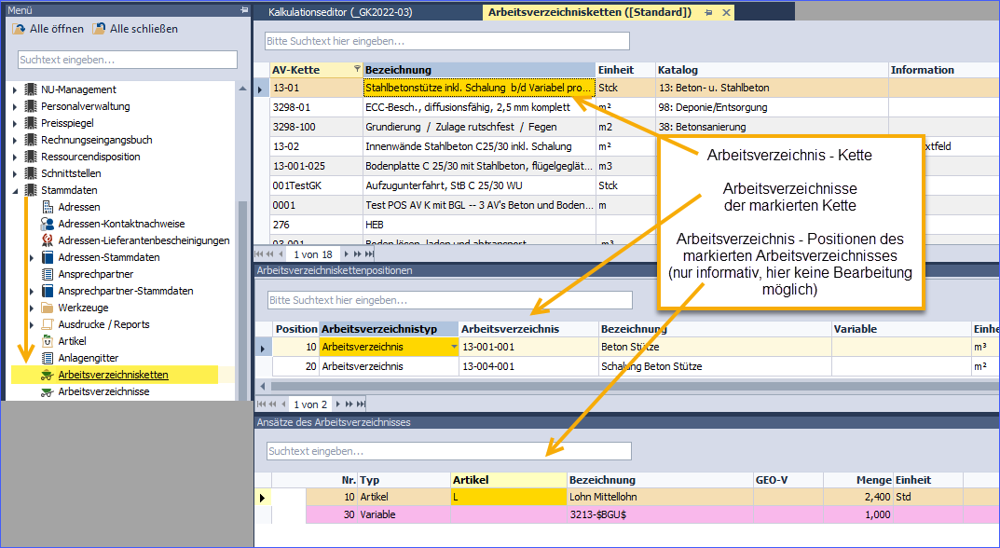Open the Arbeitsverzeichnistyp dropdown in position 10
The width and height of the screenshot is (1000, 548).
coord(454,347)
